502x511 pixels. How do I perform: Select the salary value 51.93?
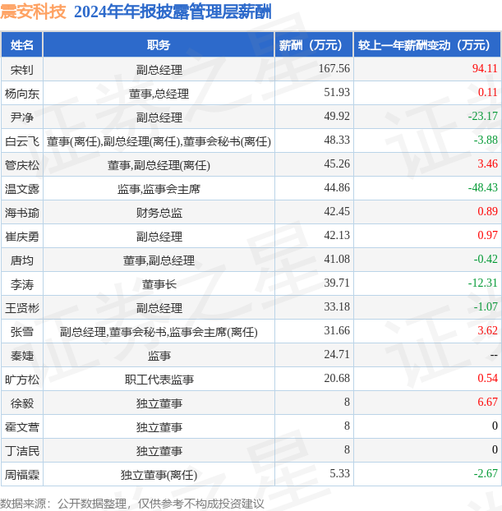337,92
